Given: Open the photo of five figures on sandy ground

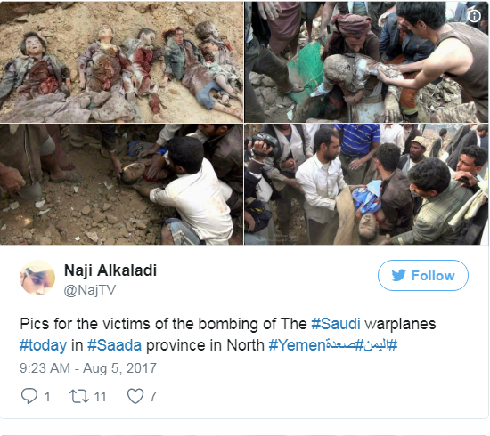Looking at the screenshot, I should (x=121, y=61).
